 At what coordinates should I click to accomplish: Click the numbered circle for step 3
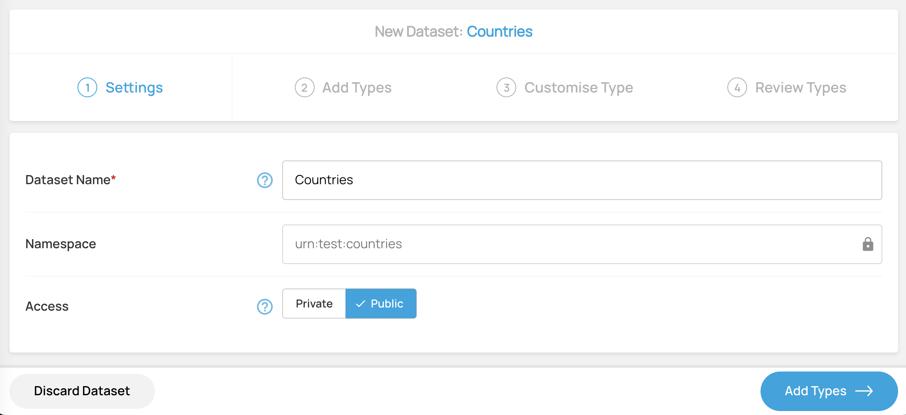[506, 88]
